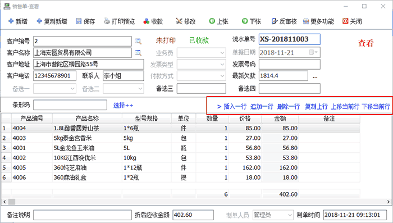Click the 发票号码 input field
Image resolution: width=393 pixels, height=223 pixels.
(x=290, y=64)
